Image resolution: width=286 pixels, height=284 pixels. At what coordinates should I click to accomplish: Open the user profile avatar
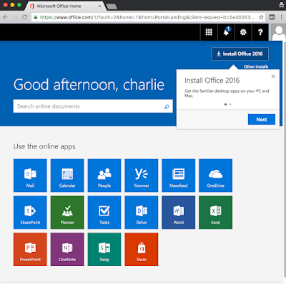pyautogui.click(x=278, y=32)
